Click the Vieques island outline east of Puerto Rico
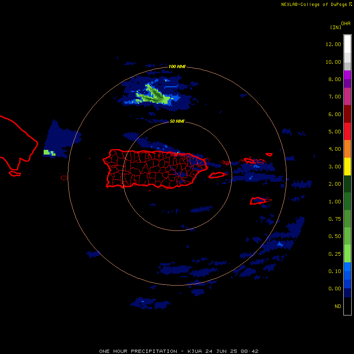The height and width of the screenshot is (354, 354). (x=217, y=175)
